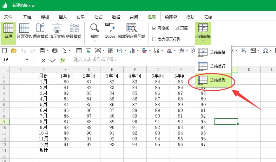Insert a symbol with Omega icon

pyautogui.click(x=266, y=51)
